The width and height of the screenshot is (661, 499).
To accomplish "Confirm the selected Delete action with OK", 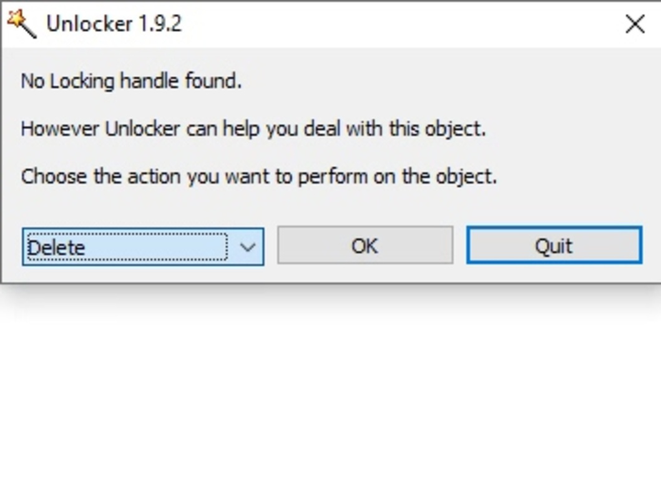I will point(365,246).
